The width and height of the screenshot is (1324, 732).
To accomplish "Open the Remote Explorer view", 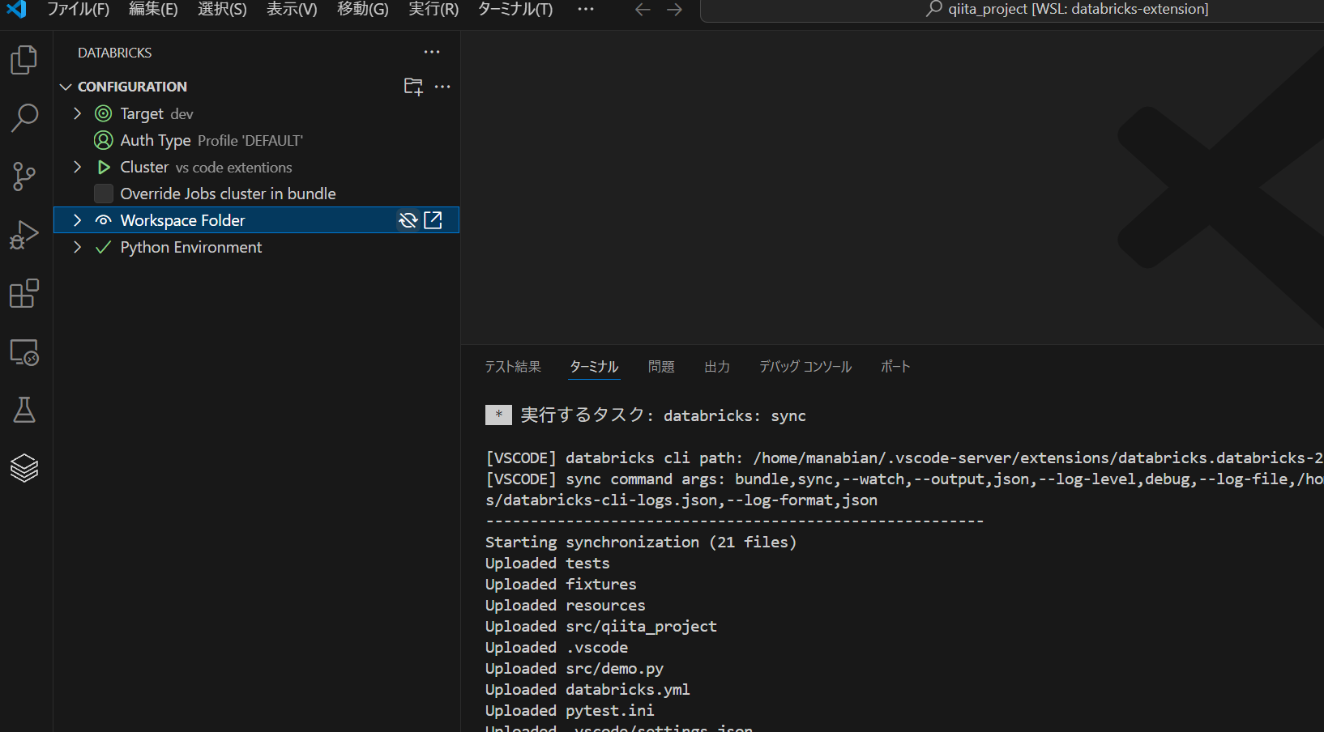I will click(24, 352).
